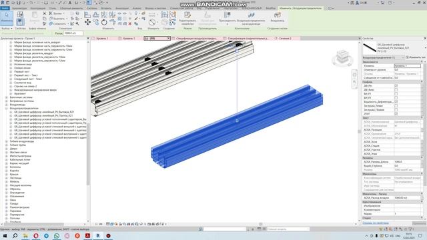Toggle the Заглушка_Левая checkbox

[396, 105]
